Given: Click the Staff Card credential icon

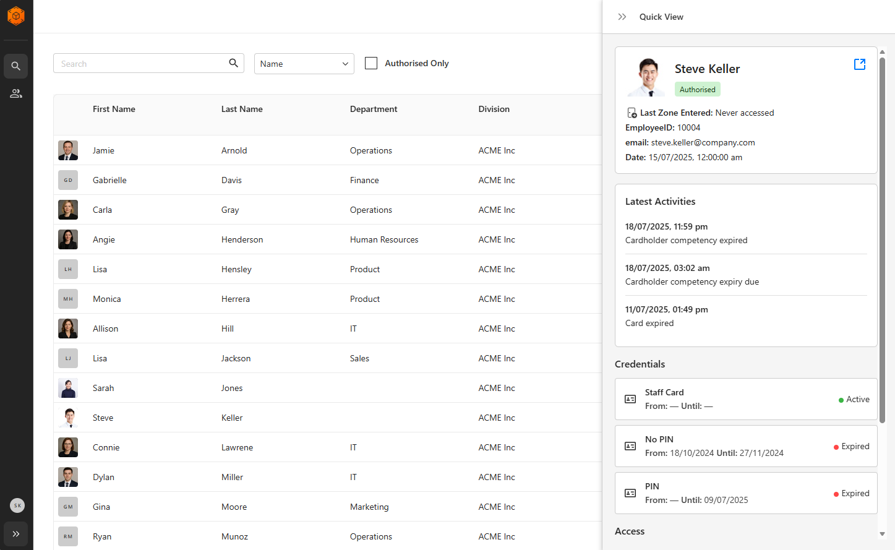Looking at the screenshot, I should (x=630, y=399).
